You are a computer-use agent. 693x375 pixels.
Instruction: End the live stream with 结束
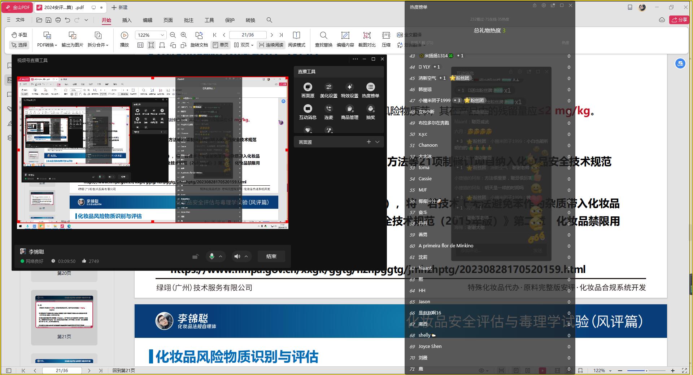click(x=271, y=256)
